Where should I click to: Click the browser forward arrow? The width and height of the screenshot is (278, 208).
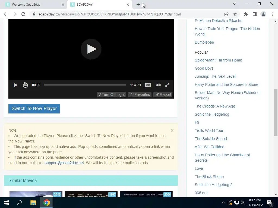[15, 14]
